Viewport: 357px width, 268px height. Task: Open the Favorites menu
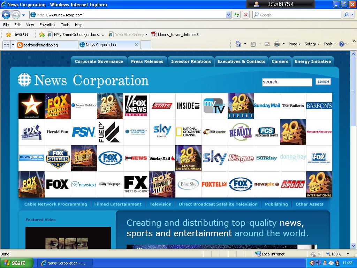click(x=47, y=25)
